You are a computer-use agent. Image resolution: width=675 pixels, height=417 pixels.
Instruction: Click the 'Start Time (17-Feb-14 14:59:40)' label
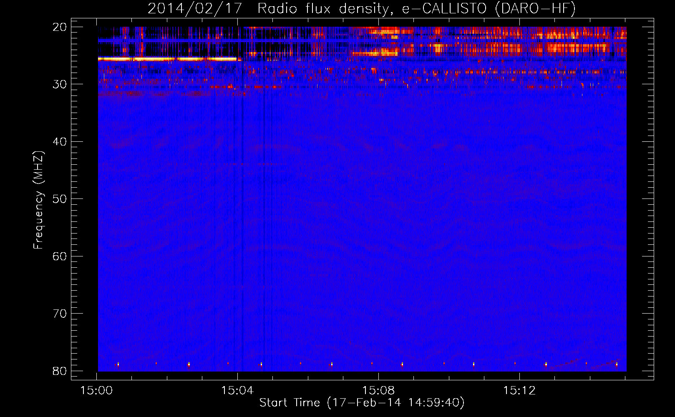362,403
